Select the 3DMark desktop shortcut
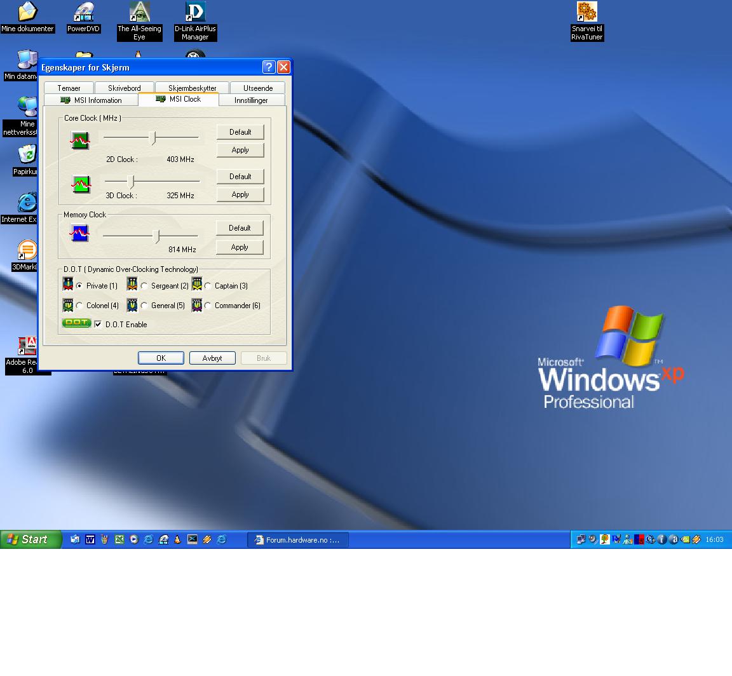Viewport: 732px width, 676px height. coord(25,255)
